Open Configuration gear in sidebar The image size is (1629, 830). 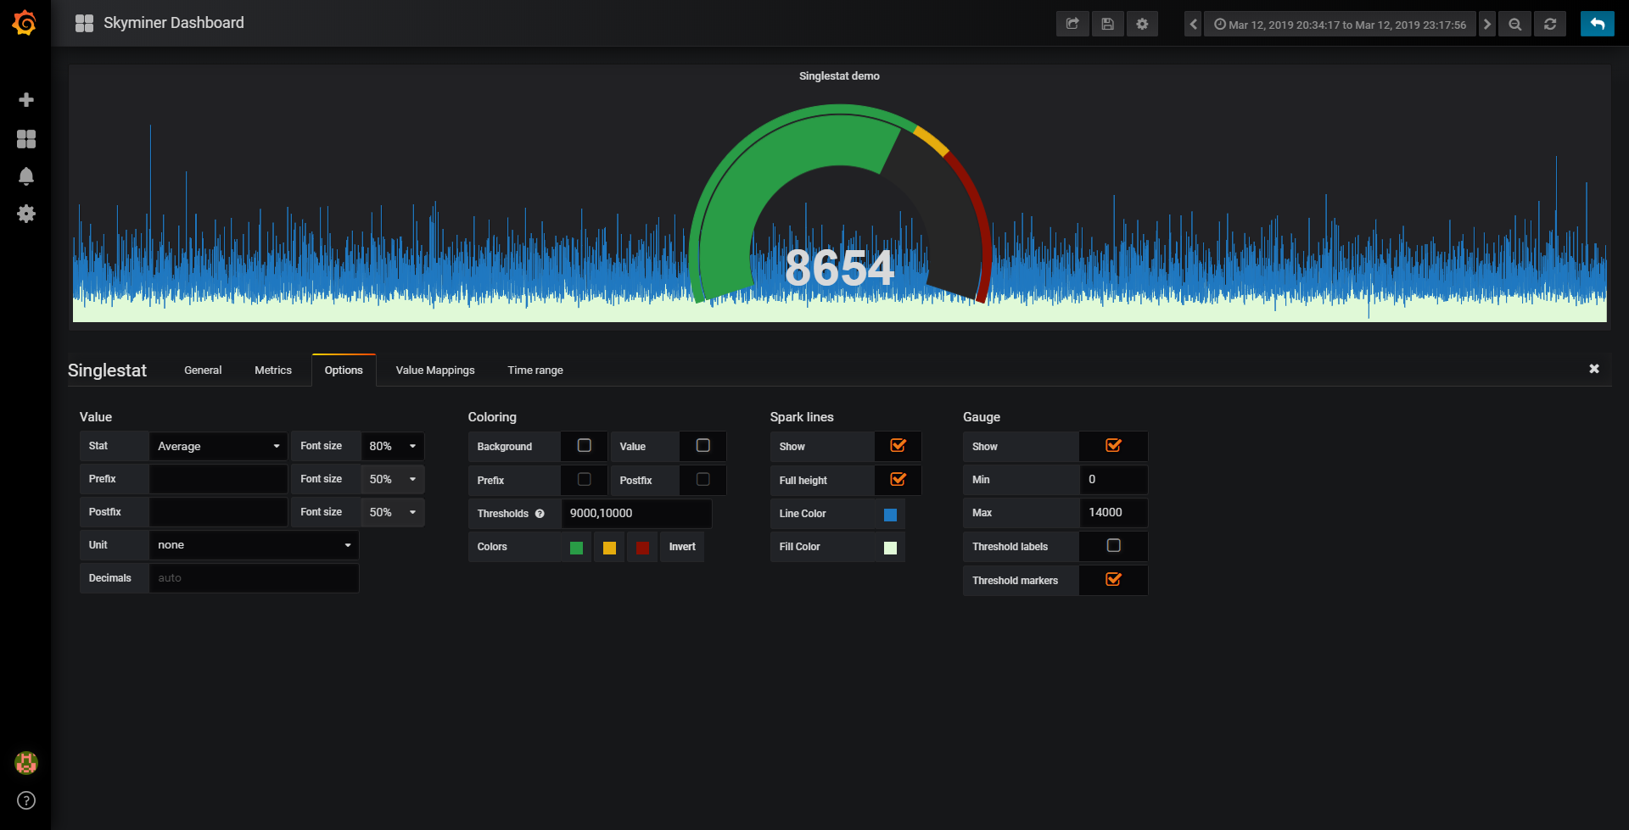[26, 214]
